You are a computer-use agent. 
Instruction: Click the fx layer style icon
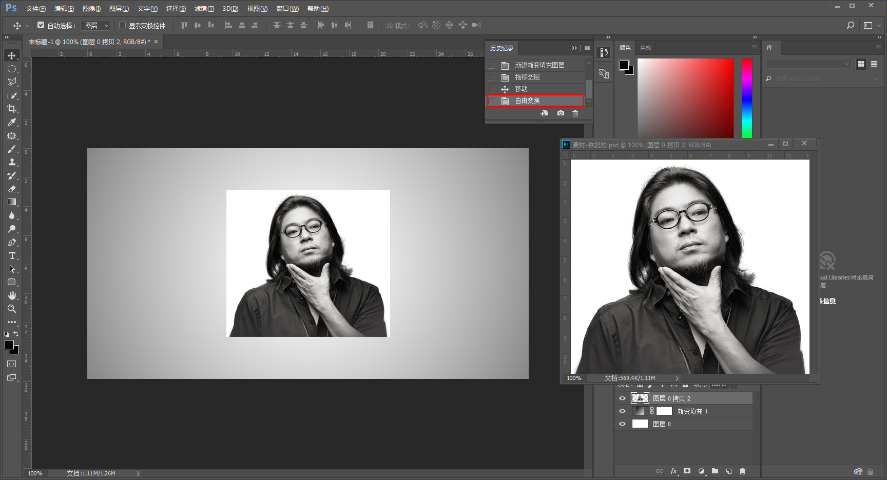tap(673, 471)
